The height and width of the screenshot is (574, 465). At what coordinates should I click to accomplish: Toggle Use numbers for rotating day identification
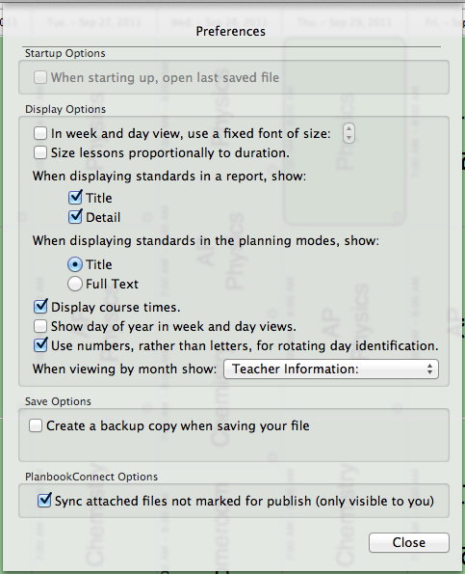pos(40,345)
